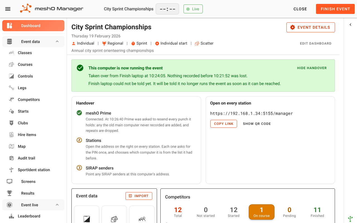Open the hamburger navigation menu
357x223 pixels.
click(8, 9)
